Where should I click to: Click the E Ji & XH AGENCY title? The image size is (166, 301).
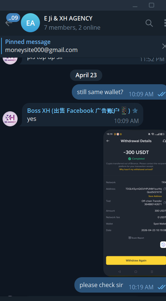click(x=68, y=18)
